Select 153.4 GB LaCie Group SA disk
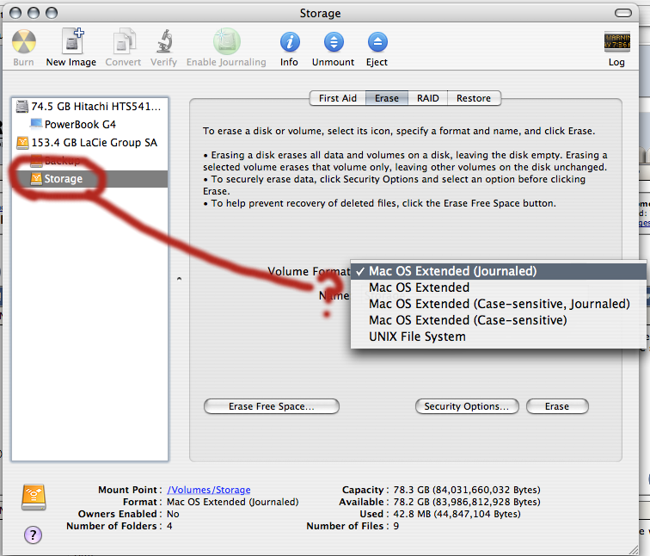The height and width of the screenshot is (556, 650). tap(89, 143)
